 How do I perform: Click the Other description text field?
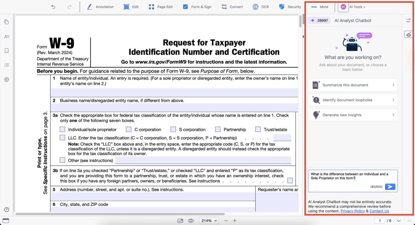point(203,160)
